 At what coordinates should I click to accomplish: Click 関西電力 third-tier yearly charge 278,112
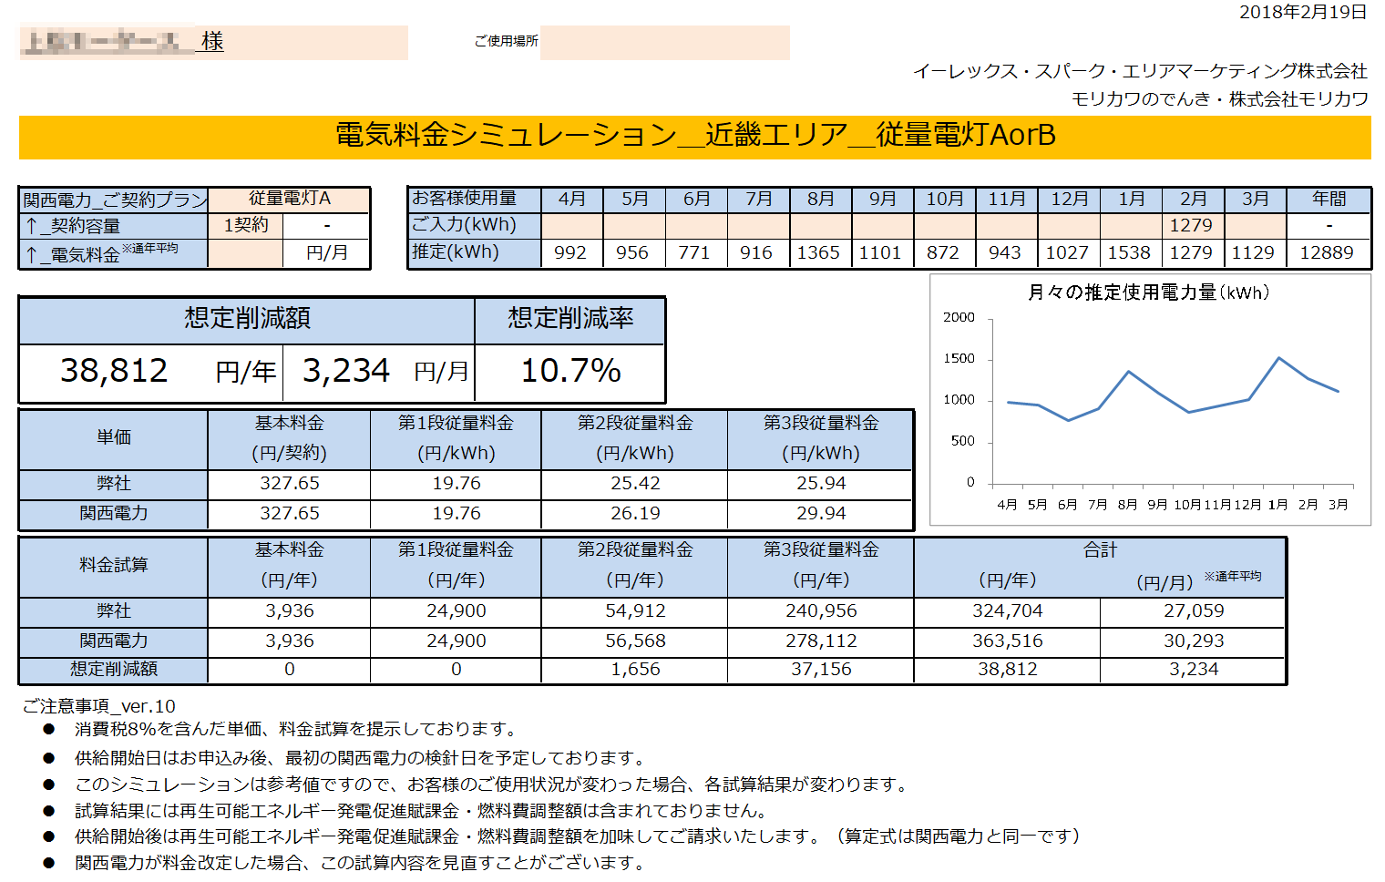[x=821, y=641]
